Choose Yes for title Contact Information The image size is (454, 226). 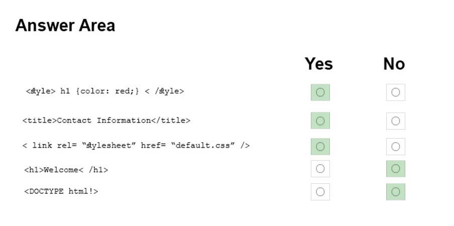coord(320,121)
